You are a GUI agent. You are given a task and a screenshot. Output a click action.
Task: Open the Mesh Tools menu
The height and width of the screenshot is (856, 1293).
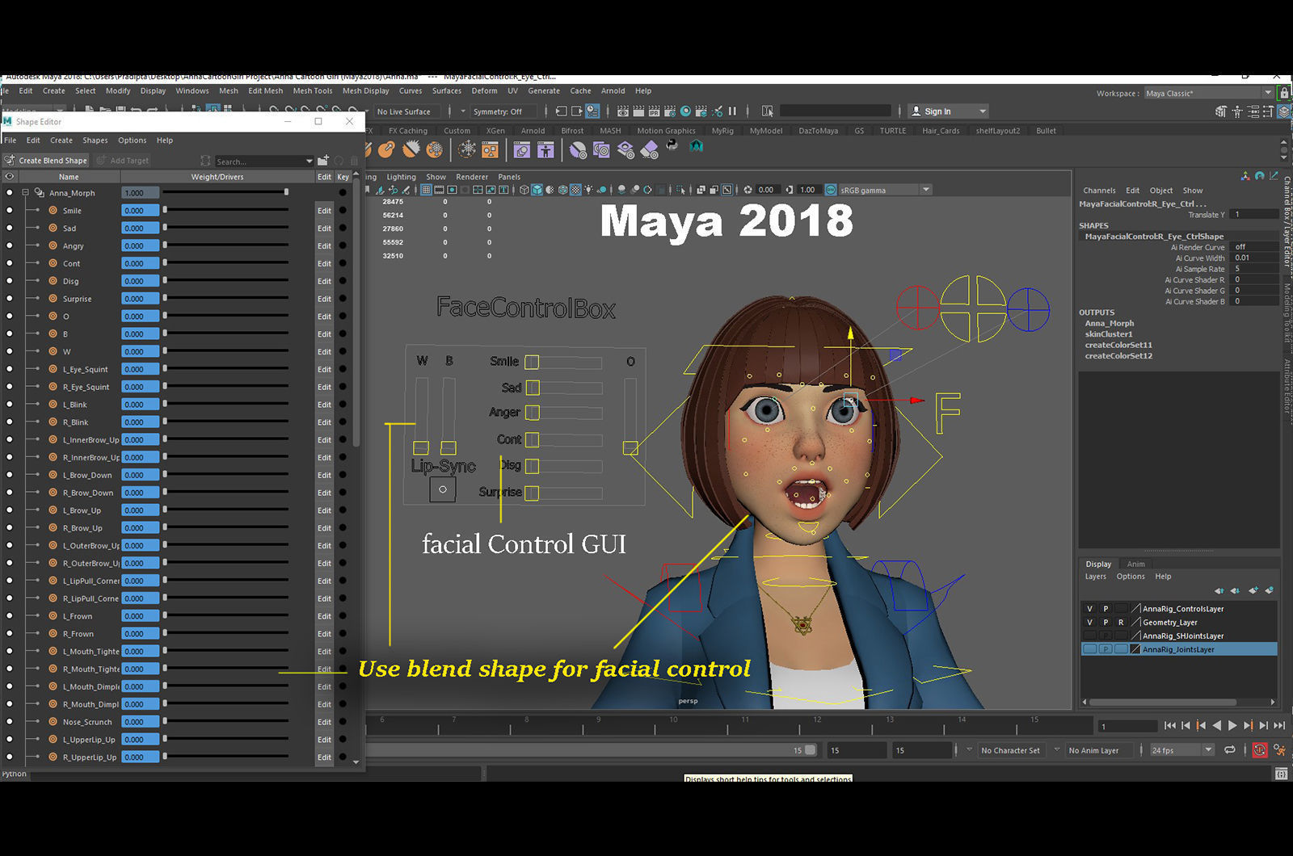pos(312,90)
